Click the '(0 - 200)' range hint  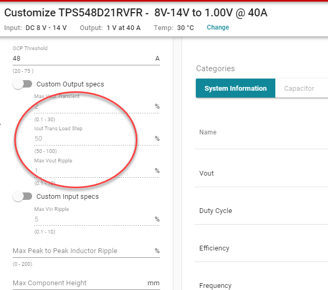[23, 264]
